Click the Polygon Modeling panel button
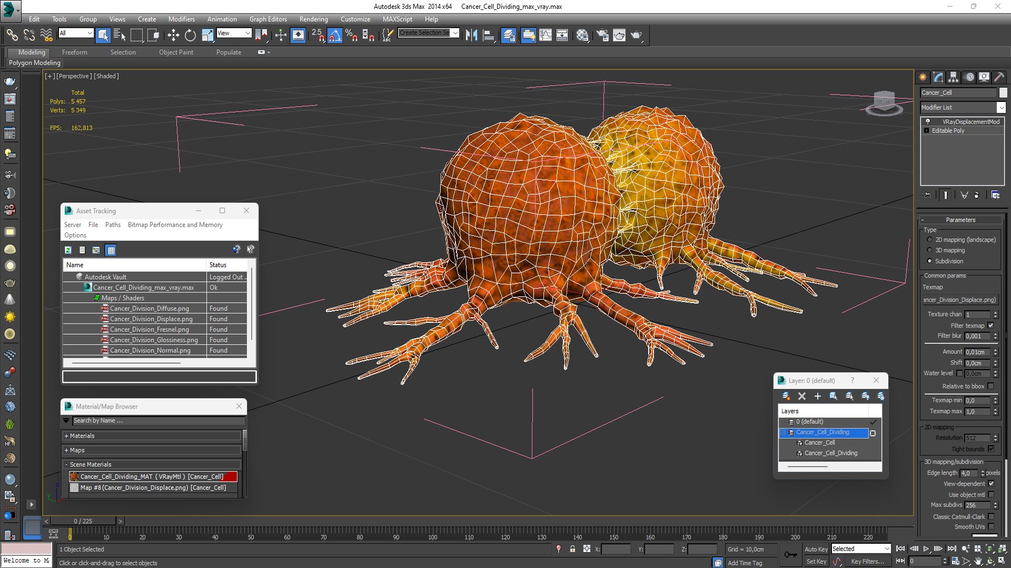This screenshot has width=1011, height=568. click(x=35, y=63)
